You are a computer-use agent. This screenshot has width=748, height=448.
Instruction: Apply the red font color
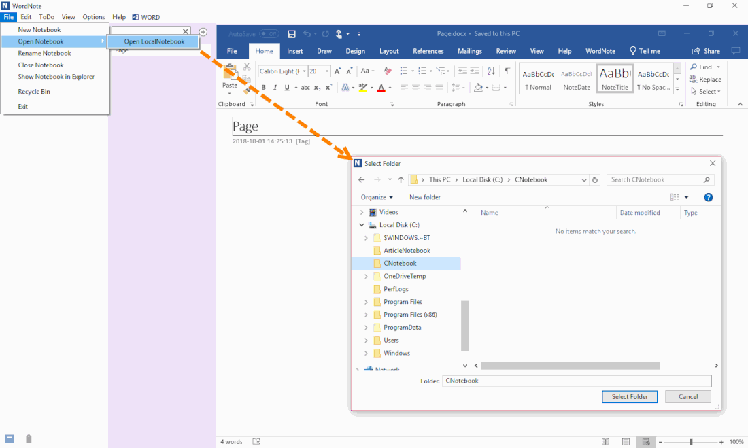[x=381, y=87]
